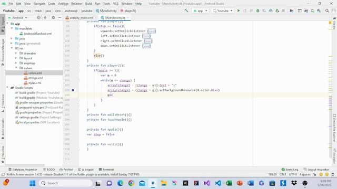Click the memory indicator icon in status bar
This screenshot has height=189, width=337.
(333, 174)
